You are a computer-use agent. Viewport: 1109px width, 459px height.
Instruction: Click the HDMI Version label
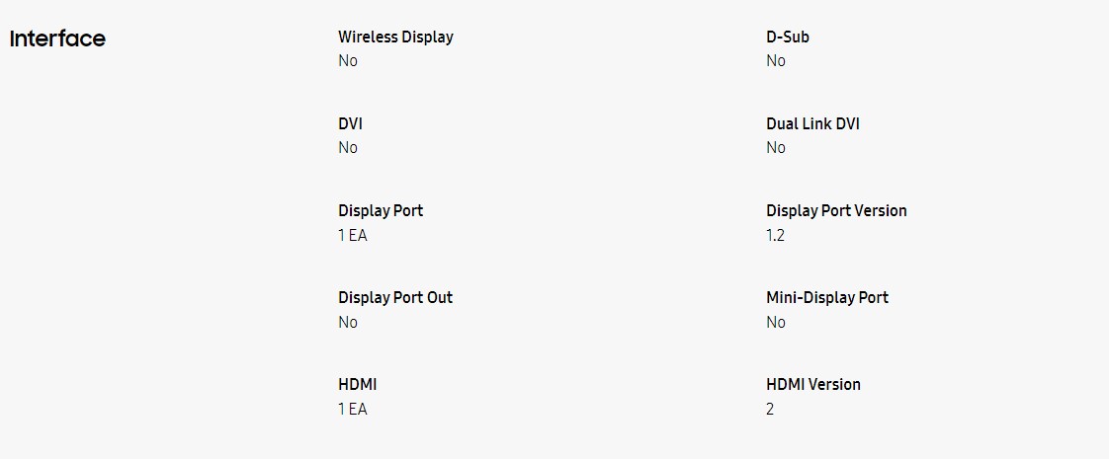813,384
